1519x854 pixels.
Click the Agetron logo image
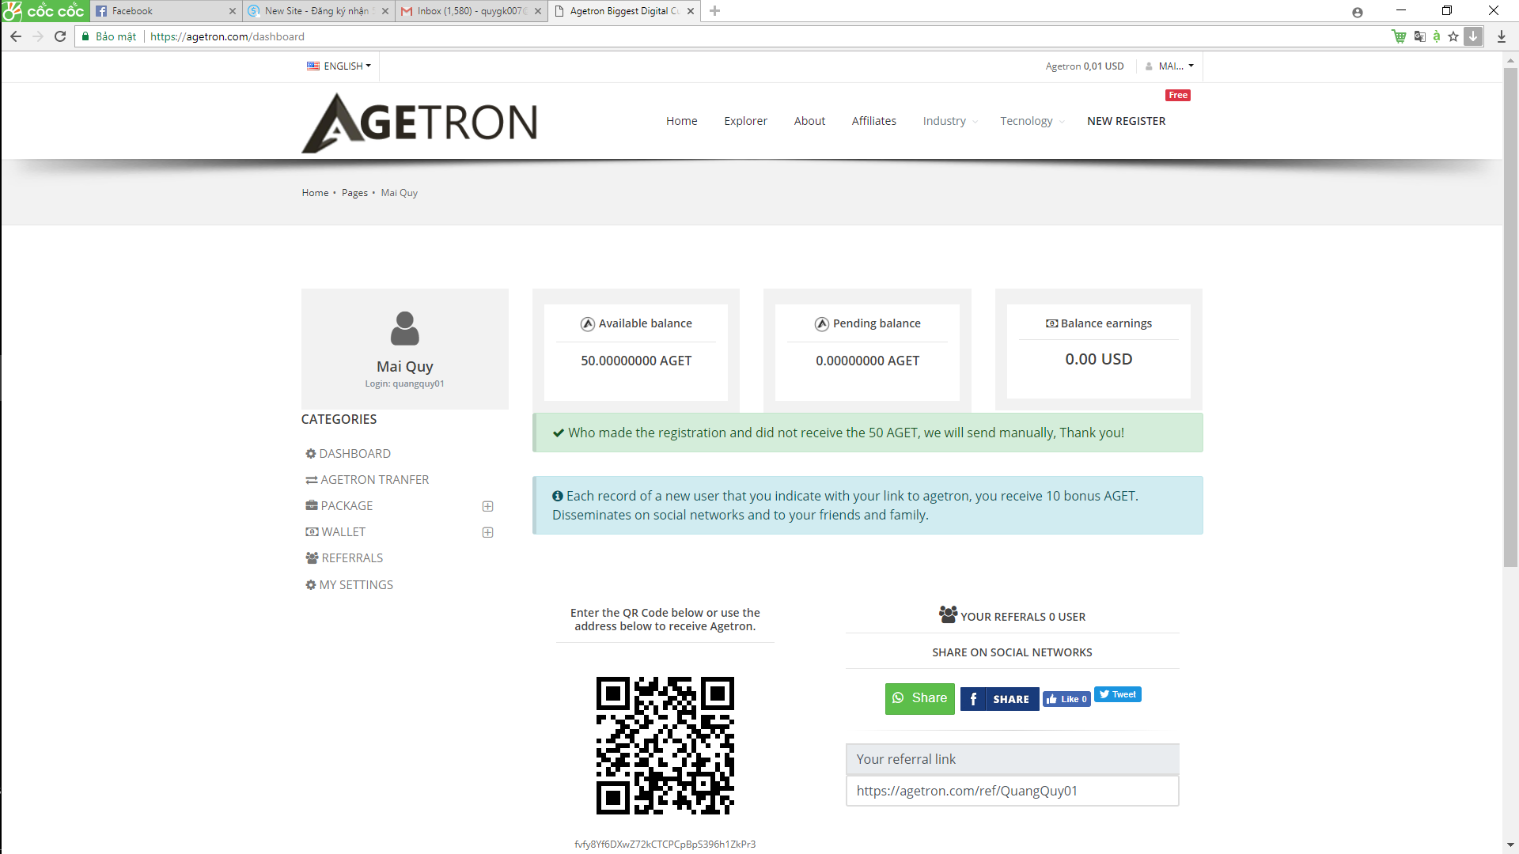tap(419, 123)
